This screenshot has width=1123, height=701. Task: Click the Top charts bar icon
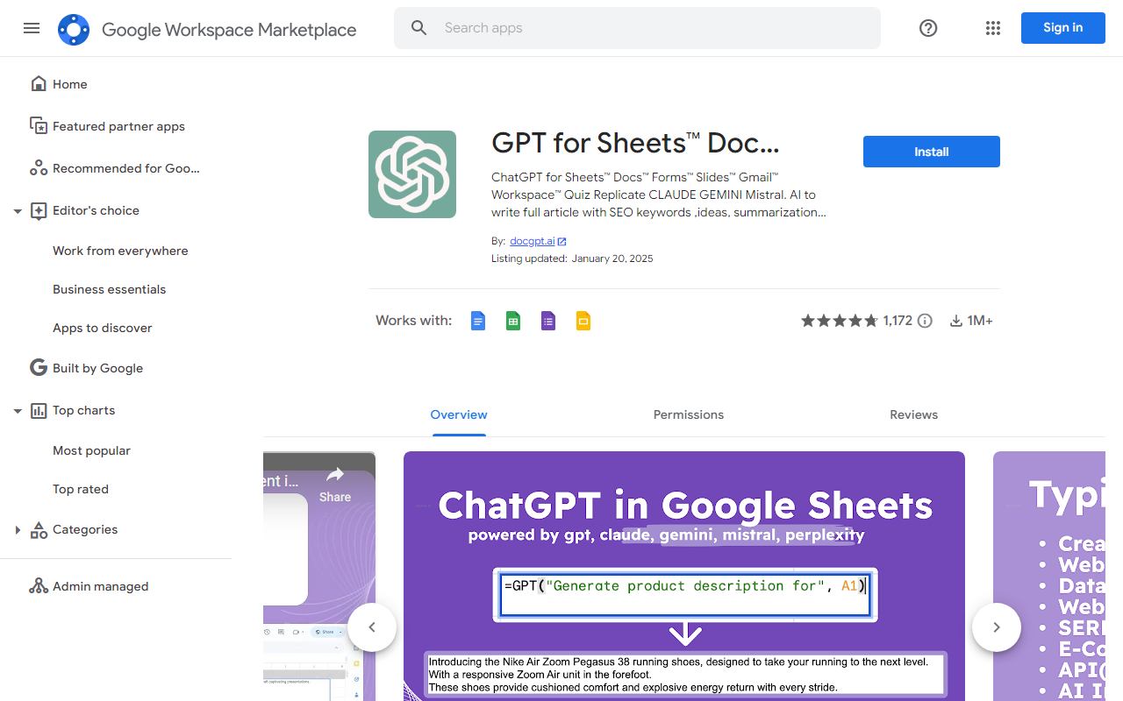click(39, 410)
